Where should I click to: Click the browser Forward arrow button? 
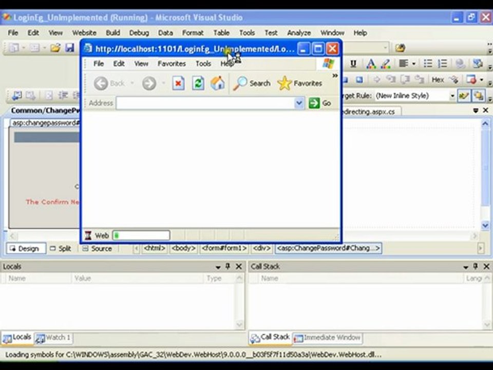(x=149, y=83)
